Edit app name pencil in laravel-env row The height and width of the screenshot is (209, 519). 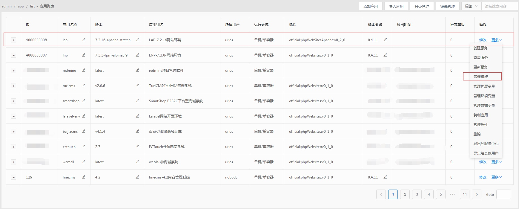[84, 116]
